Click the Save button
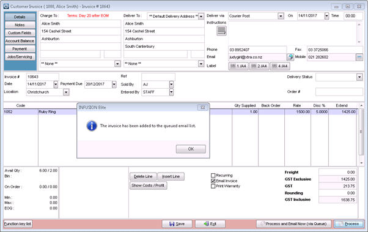The height and width of the screenshot is (232, 368). (x=177, y=224)
